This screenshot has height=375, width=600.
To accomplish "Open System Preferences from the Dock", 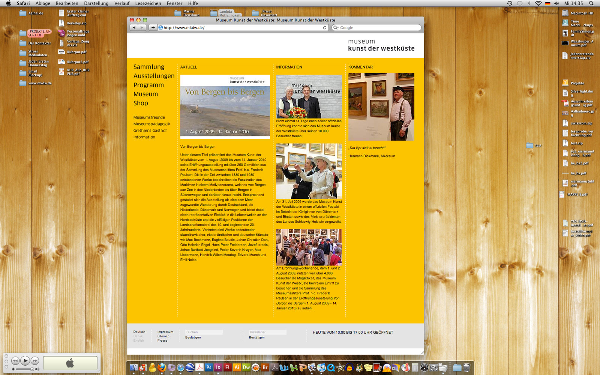I will [434, 367].
